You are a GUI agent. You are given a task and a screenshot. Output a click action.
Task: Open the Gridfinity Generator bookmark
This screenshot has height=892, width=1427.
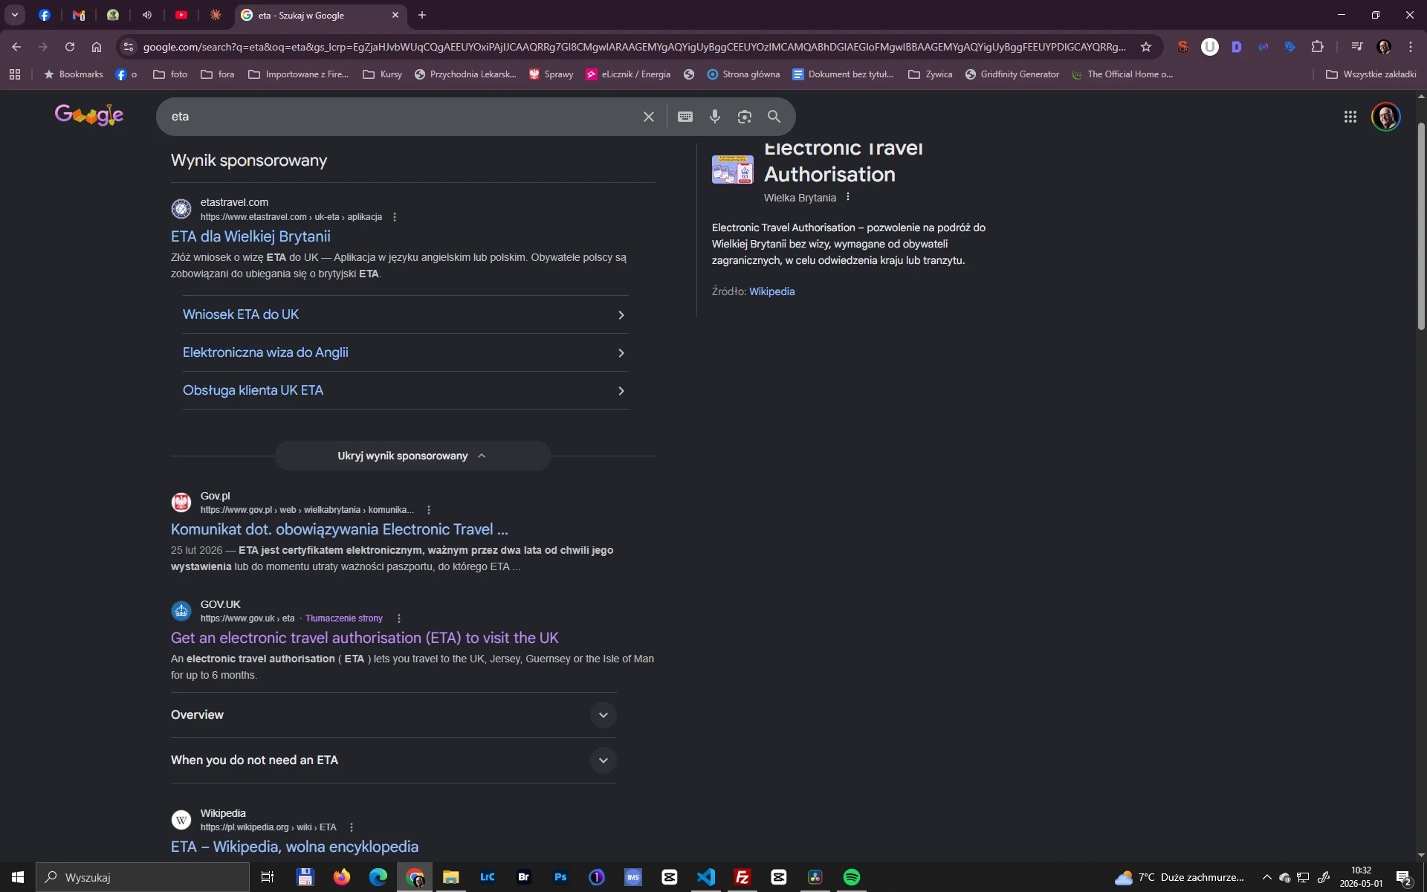click(x=1012, y=74)
